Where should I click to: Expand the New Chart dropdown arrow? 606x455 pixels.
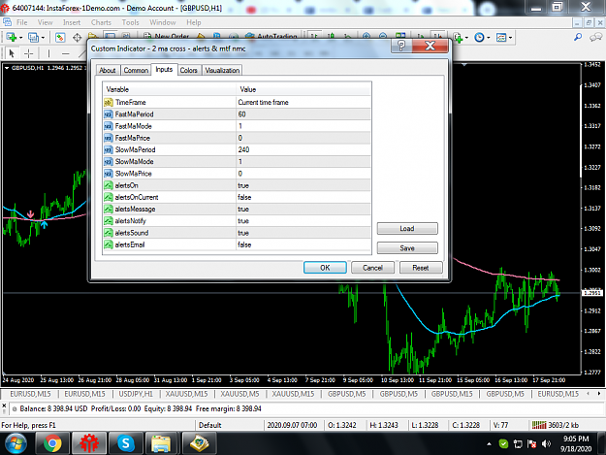pos(21,38)
